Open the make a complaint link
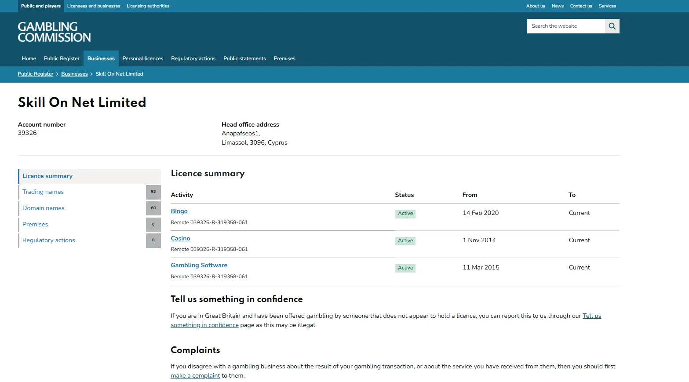 click(195, 376)
